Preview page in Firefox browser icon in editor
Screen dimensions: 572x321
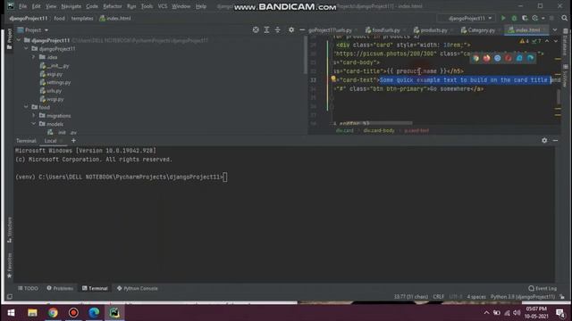pyautogui.click(x=486, y=58)
